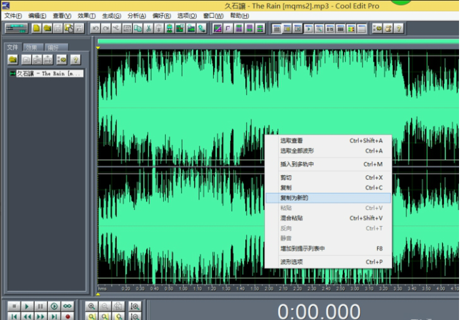The image size is (461, 320).
Task: Click the vertical Zoom In icon
Action: pyautogui.click(x=135, y=306)
